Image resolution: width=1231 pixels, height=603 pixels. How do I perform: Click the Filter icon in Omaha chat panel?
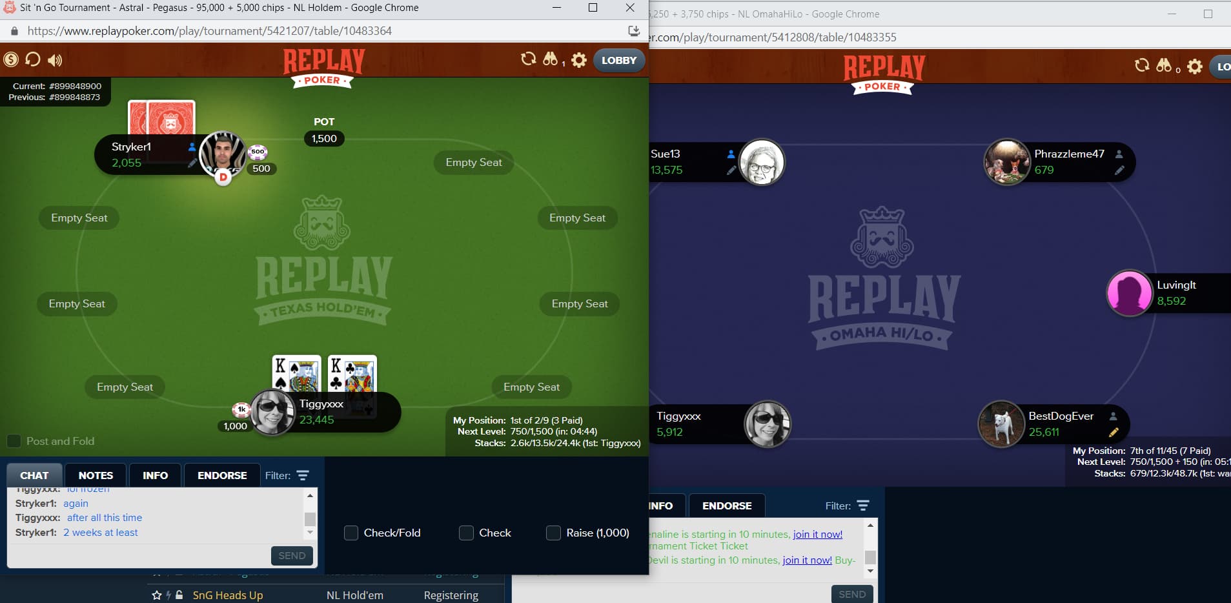tap(863, 506)
